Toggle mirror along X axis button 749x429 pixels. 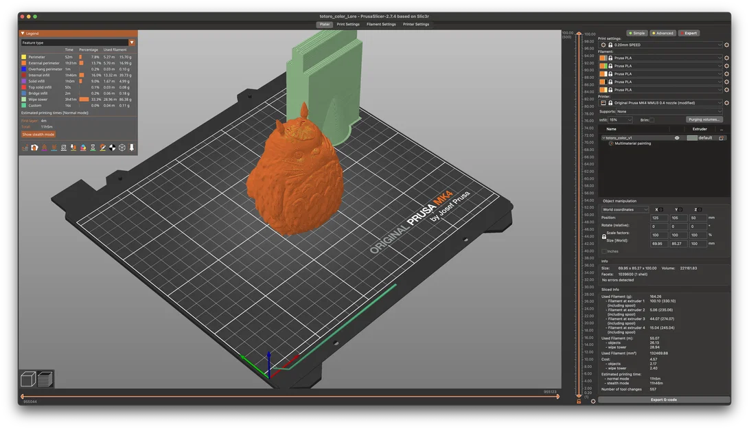[x=661, y=210]
